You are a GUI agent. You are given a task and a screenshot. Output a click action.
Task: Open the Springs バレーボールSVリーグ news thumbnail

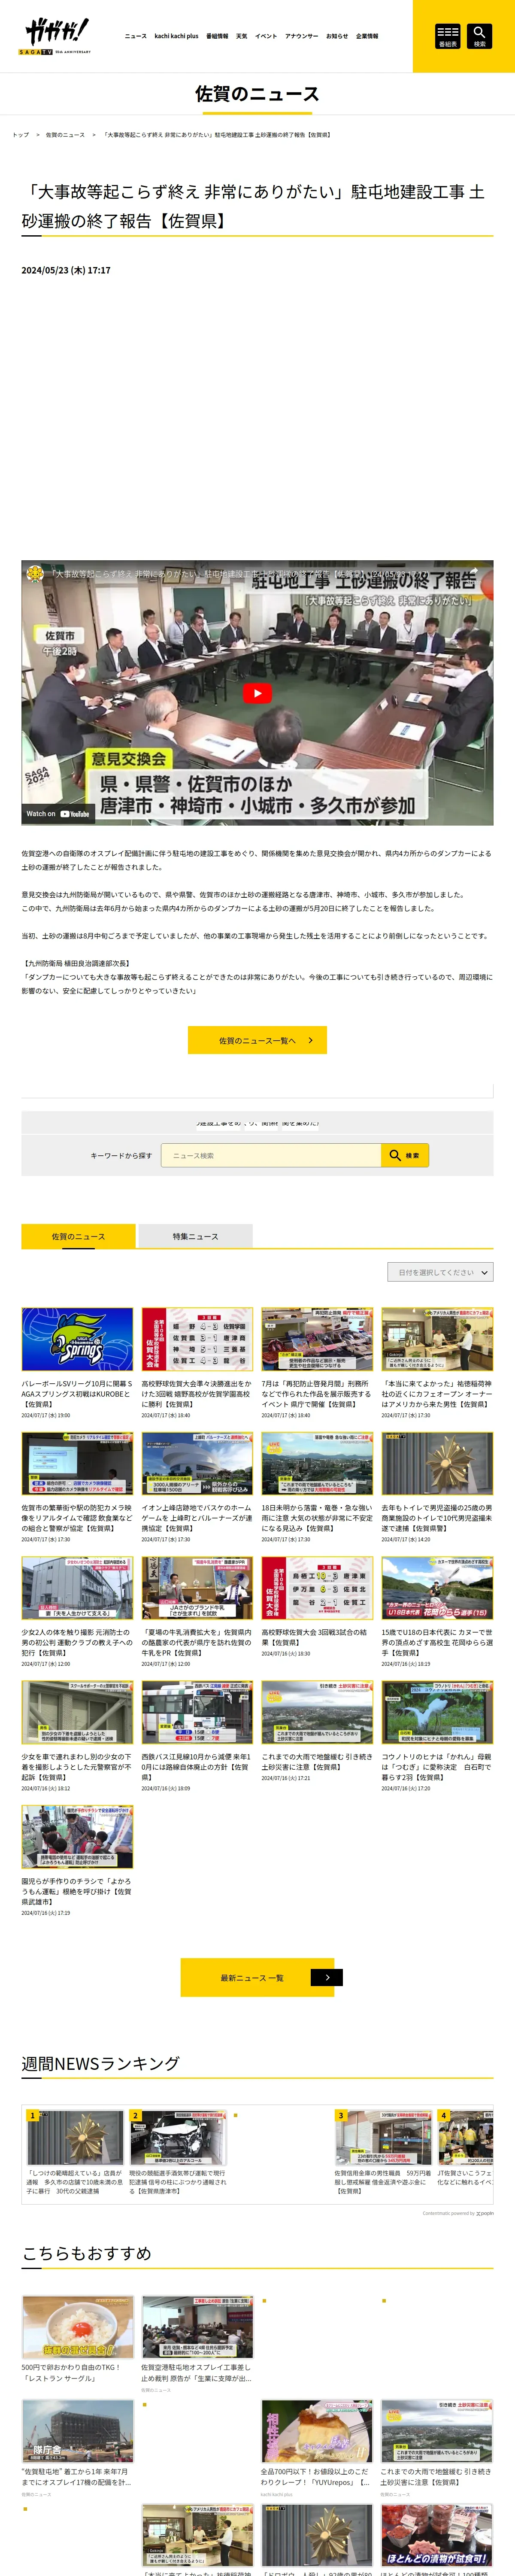click(77, 1339)
